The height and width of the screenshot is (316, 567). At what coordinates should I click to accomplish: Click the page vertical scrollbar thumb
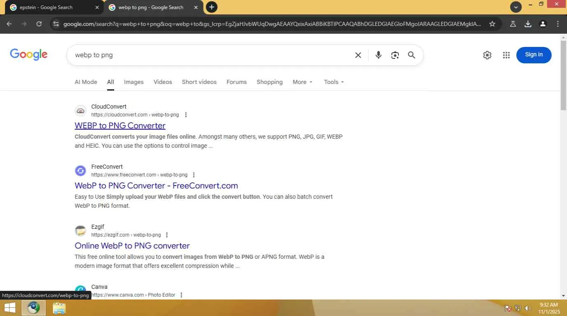[563, 75]
